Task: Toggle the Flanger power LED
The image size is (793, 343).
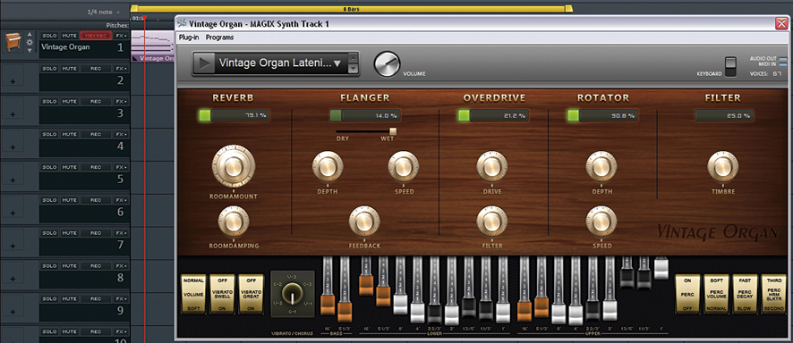Action: [x=336, y=115]
